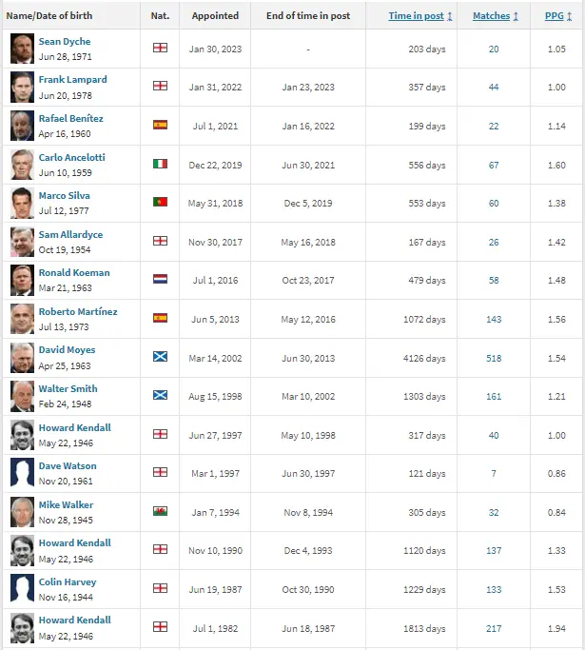Open Roberto Martínez's profile link
This screenshot has height=650, width=585.
tap(78, 311)
